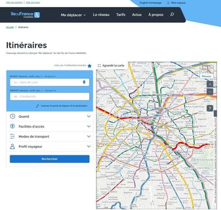Open the À propos menu item
Image resolution: width=221 pixels, height=210 pixels.
pos(156,15)
